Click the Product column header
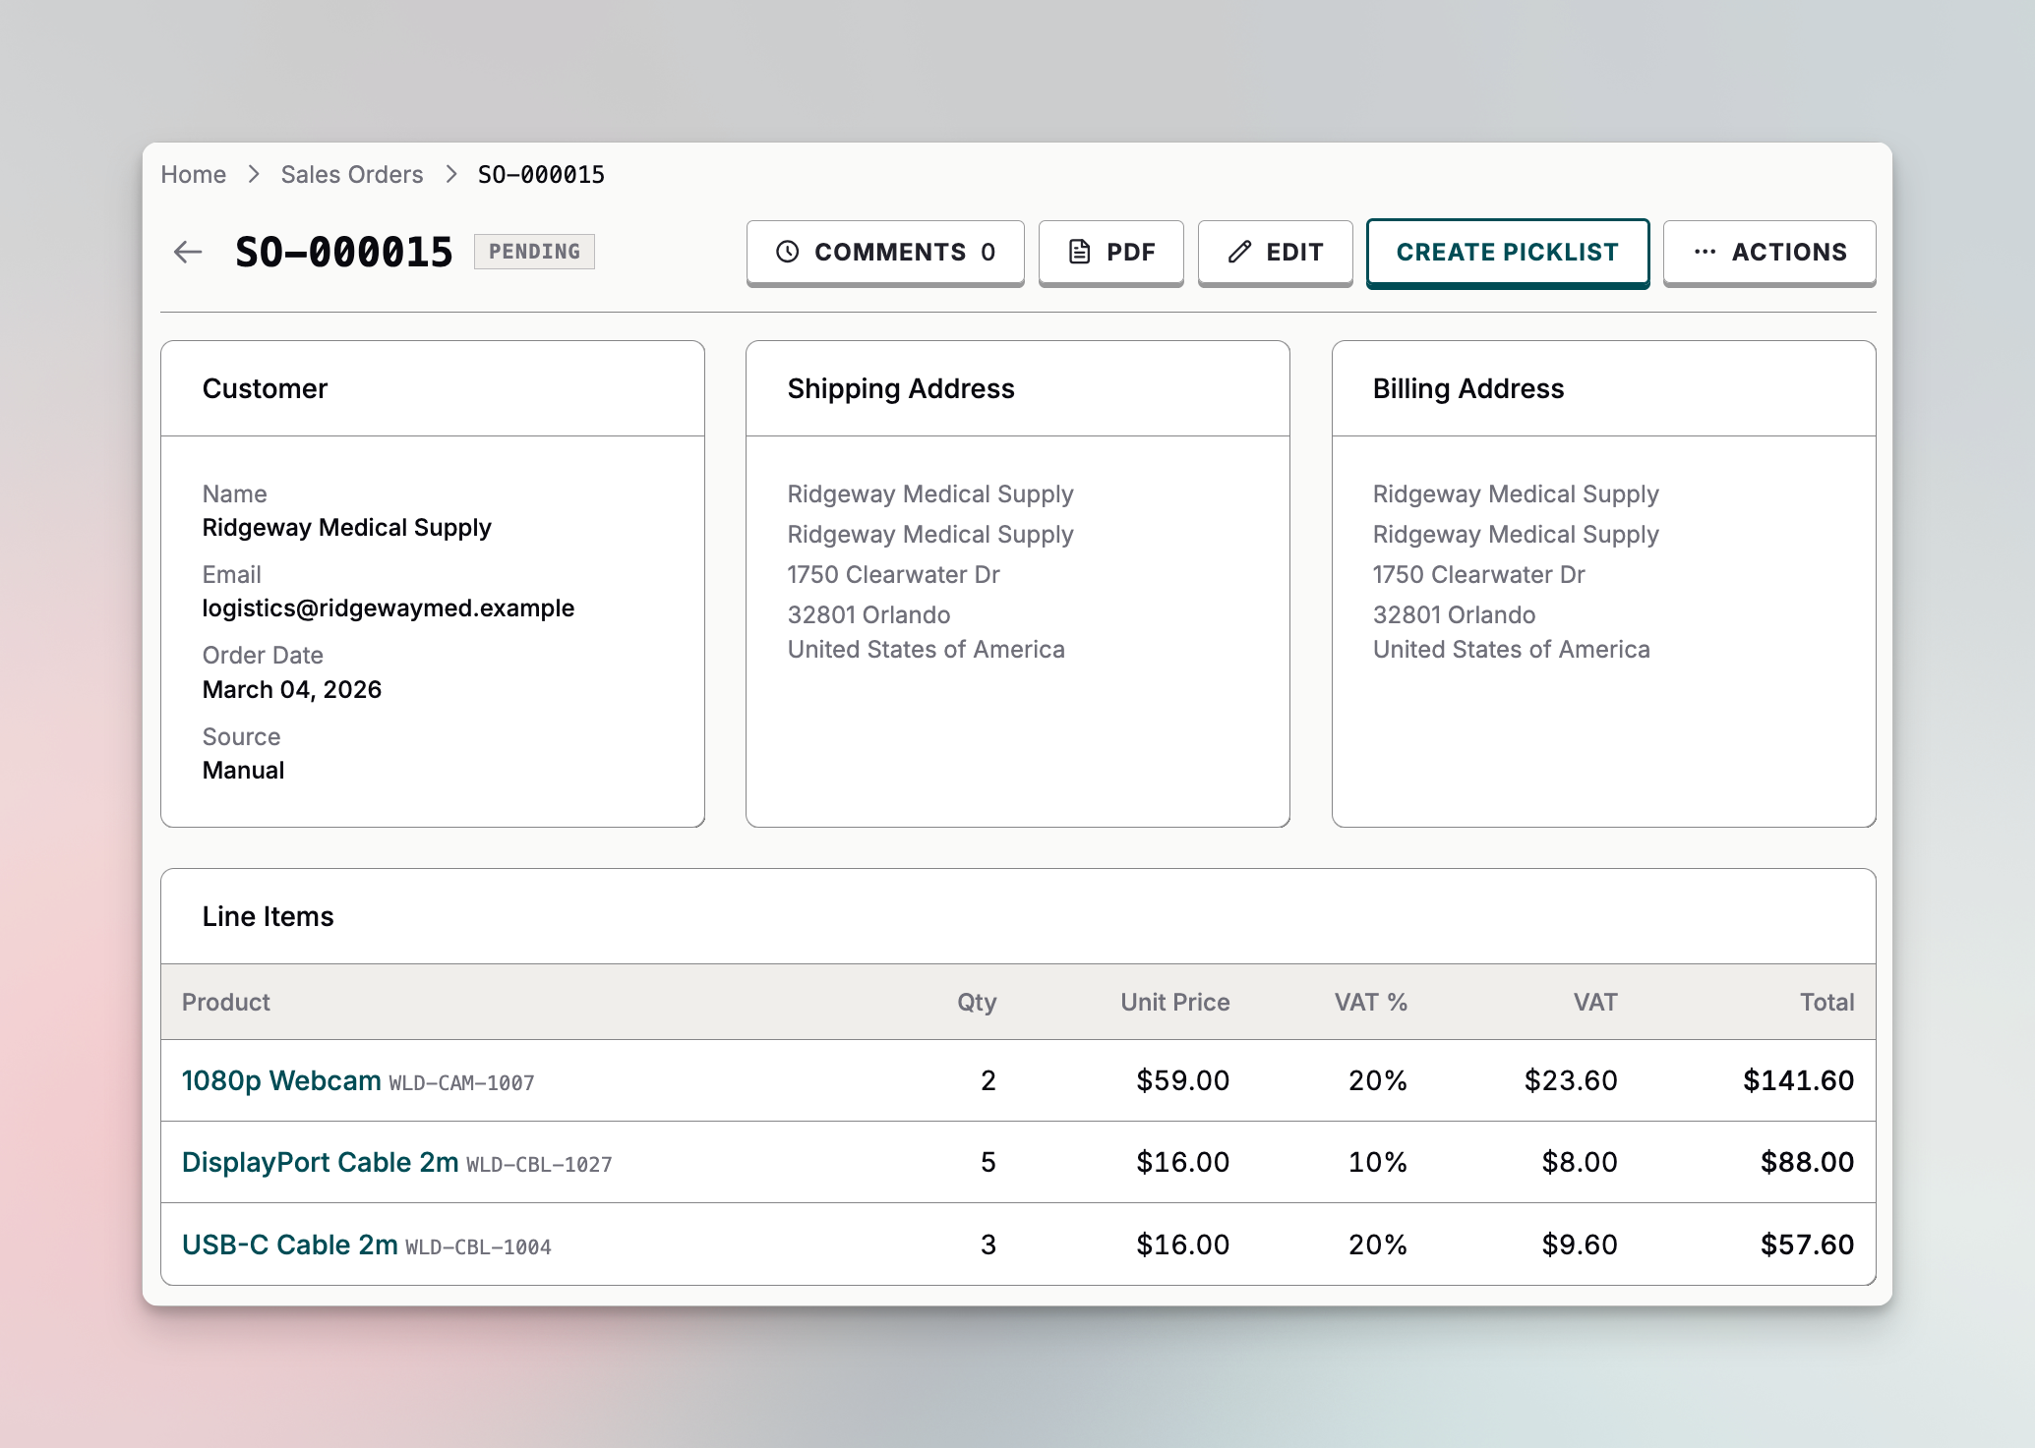Viewport: 2035px width, 1448px height. tap(225, 1002)
